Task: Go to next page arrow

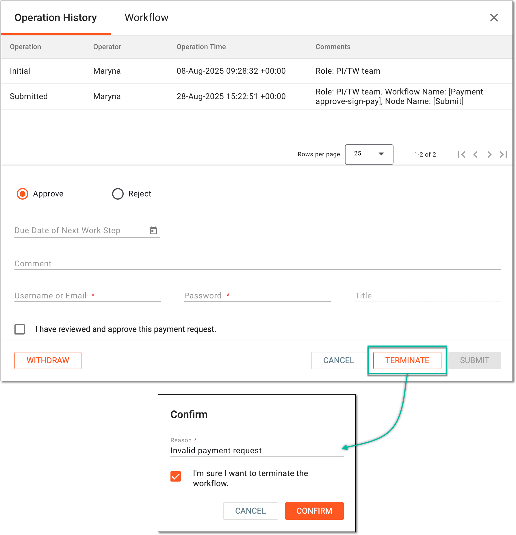Action: point(489,155)
